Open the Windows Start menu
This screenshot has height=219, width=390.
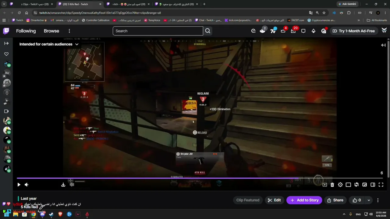click(6, 214)
